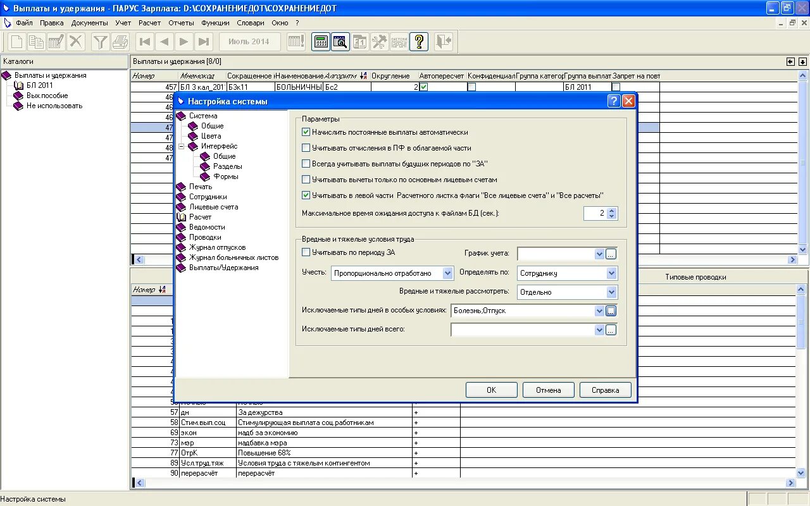810x506 pixels.
Task: Toggle Учитывать вычеты только по основным checkbox
Action: (x=306, y=180)
